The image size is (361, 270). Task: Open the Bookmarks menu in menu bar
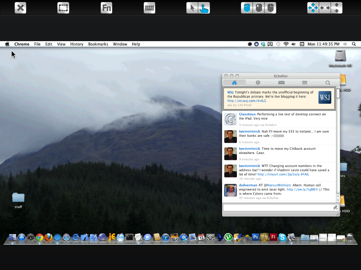click(x=98, y=44)
